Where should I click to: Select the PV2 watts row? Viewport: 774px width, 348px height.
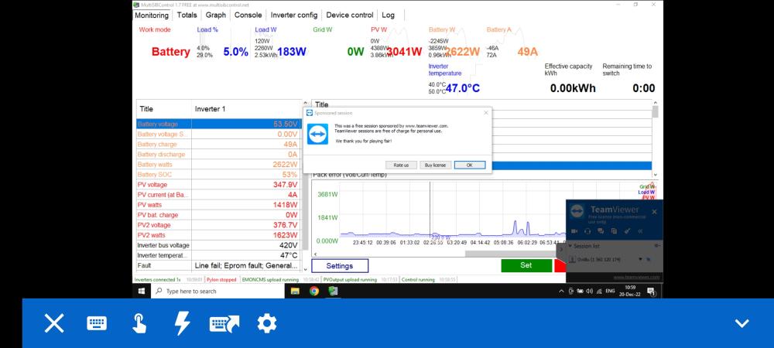pos(218,235)
